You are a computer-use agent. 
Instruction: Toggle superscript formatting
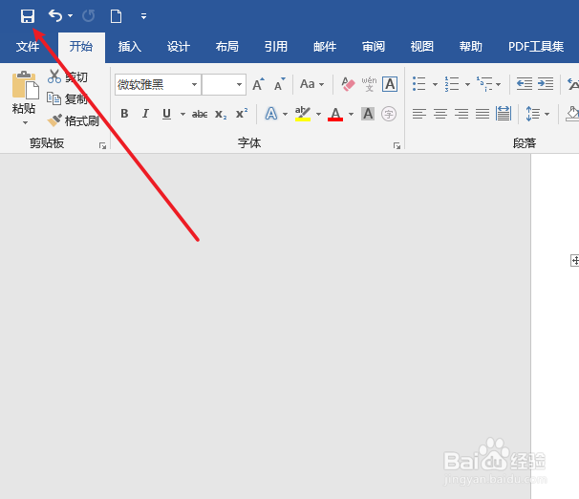[x=242, y=114]
